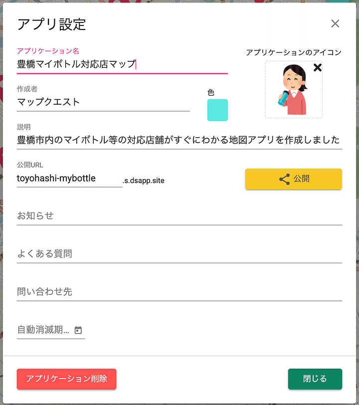Viewport: 359px width, 405px height.
Task: Click the 公開URL field with toyohashi-mybottle
Action: [69, 178]
